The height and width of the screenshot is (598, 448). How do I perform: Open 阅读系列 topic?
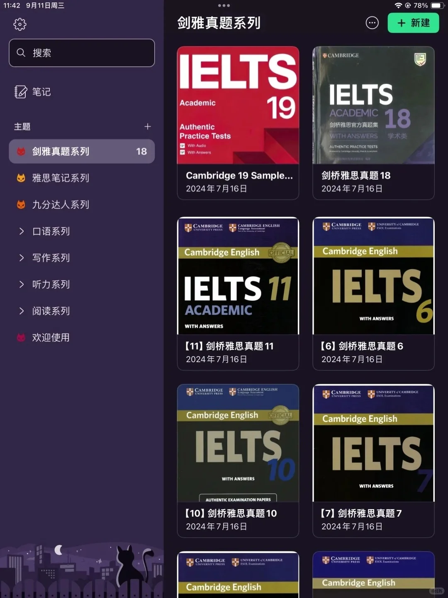[x=51, y=311]
